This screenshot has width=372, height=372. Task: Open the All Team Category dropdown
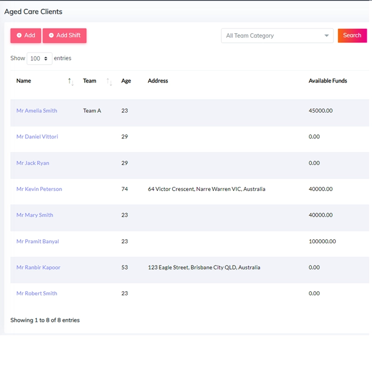[277, 36]
